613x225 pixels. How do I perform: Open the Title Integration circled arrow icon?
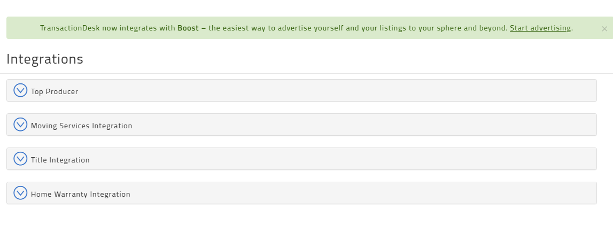pyautogui.click(x=20, y=159)
